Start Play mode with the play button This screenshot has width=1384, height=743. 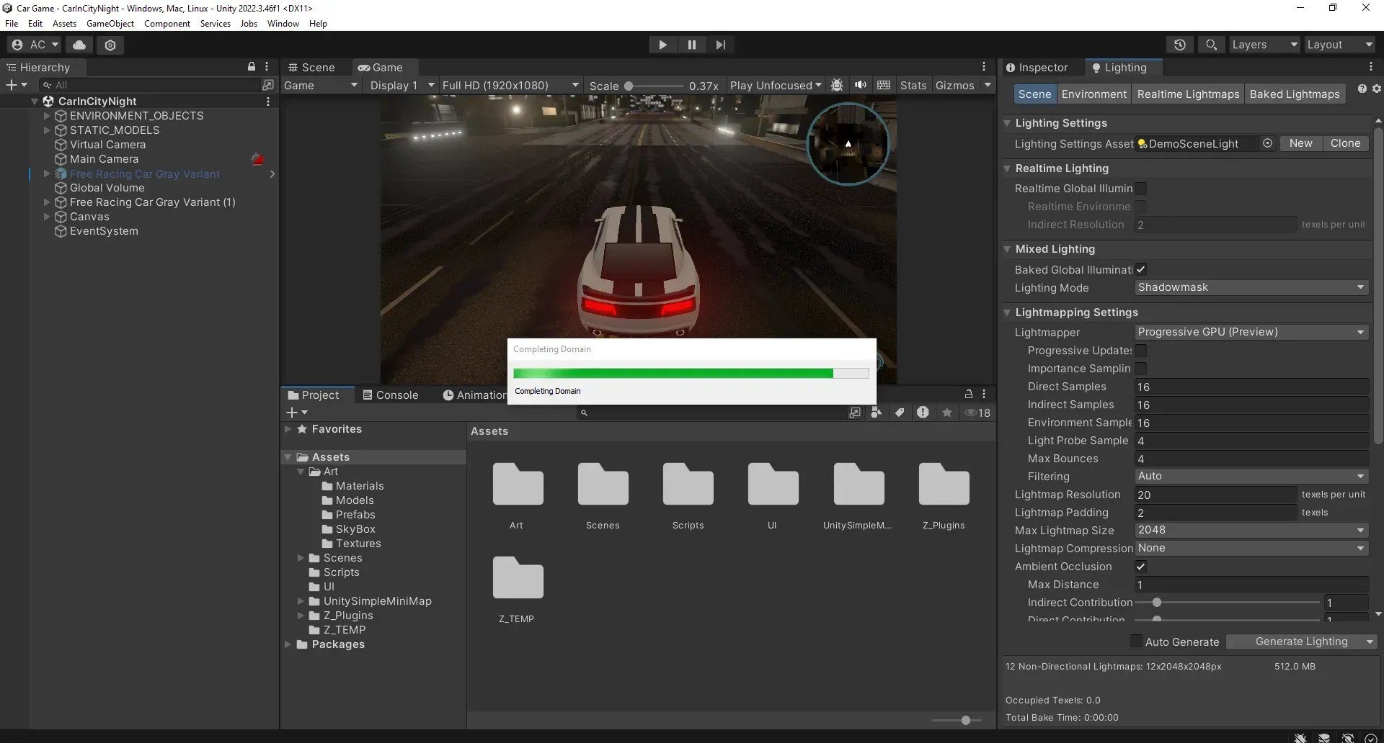[662, 45]
